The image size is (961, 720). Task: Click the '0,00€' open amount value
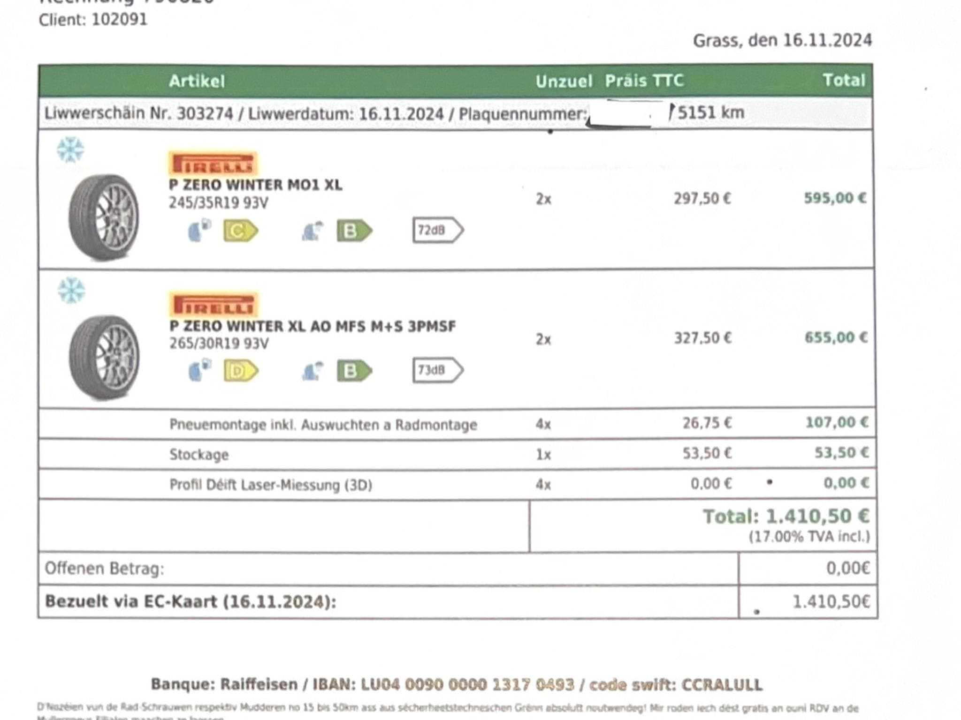coord(848,568)
